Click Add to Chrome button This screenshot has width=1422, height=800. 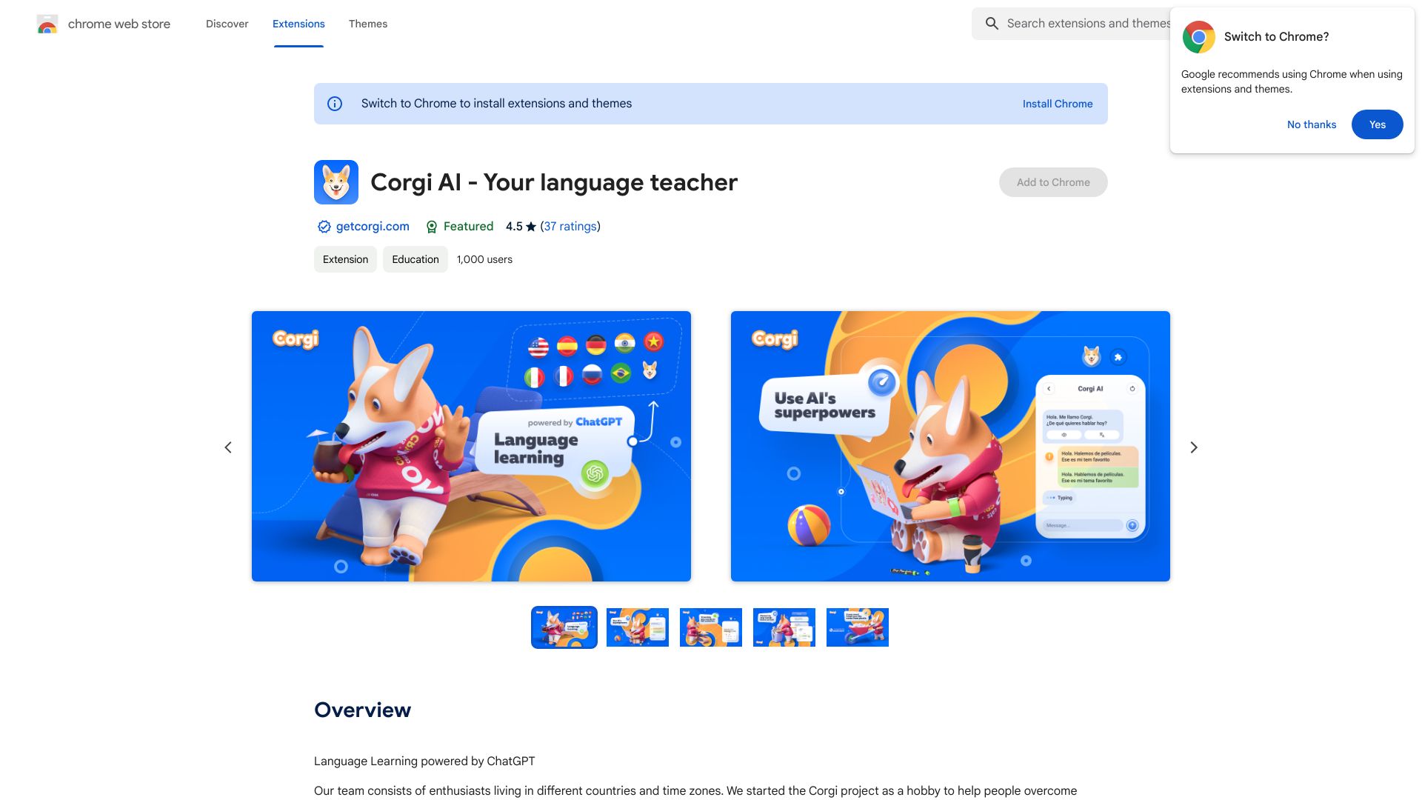click(x=1053, y=181)
